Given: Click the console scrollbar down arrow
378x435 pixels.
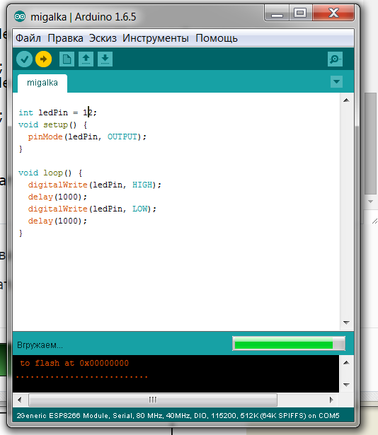Looking at the screenshot, I should click(x=346, y=385).
